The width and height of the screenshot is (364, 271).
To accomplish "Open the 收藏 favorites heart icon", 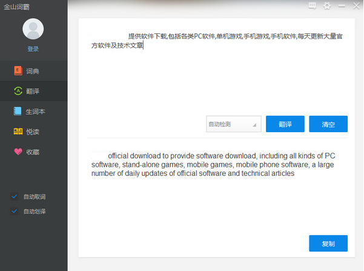I will (x=18, y=152).
